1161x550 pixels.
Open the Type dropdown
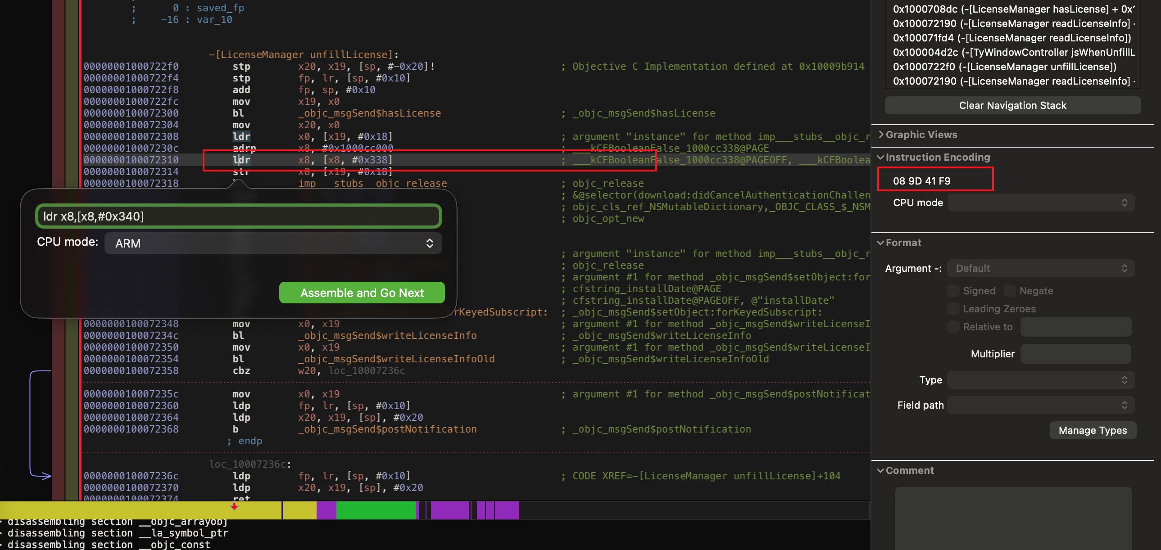tap(1041, 380)
